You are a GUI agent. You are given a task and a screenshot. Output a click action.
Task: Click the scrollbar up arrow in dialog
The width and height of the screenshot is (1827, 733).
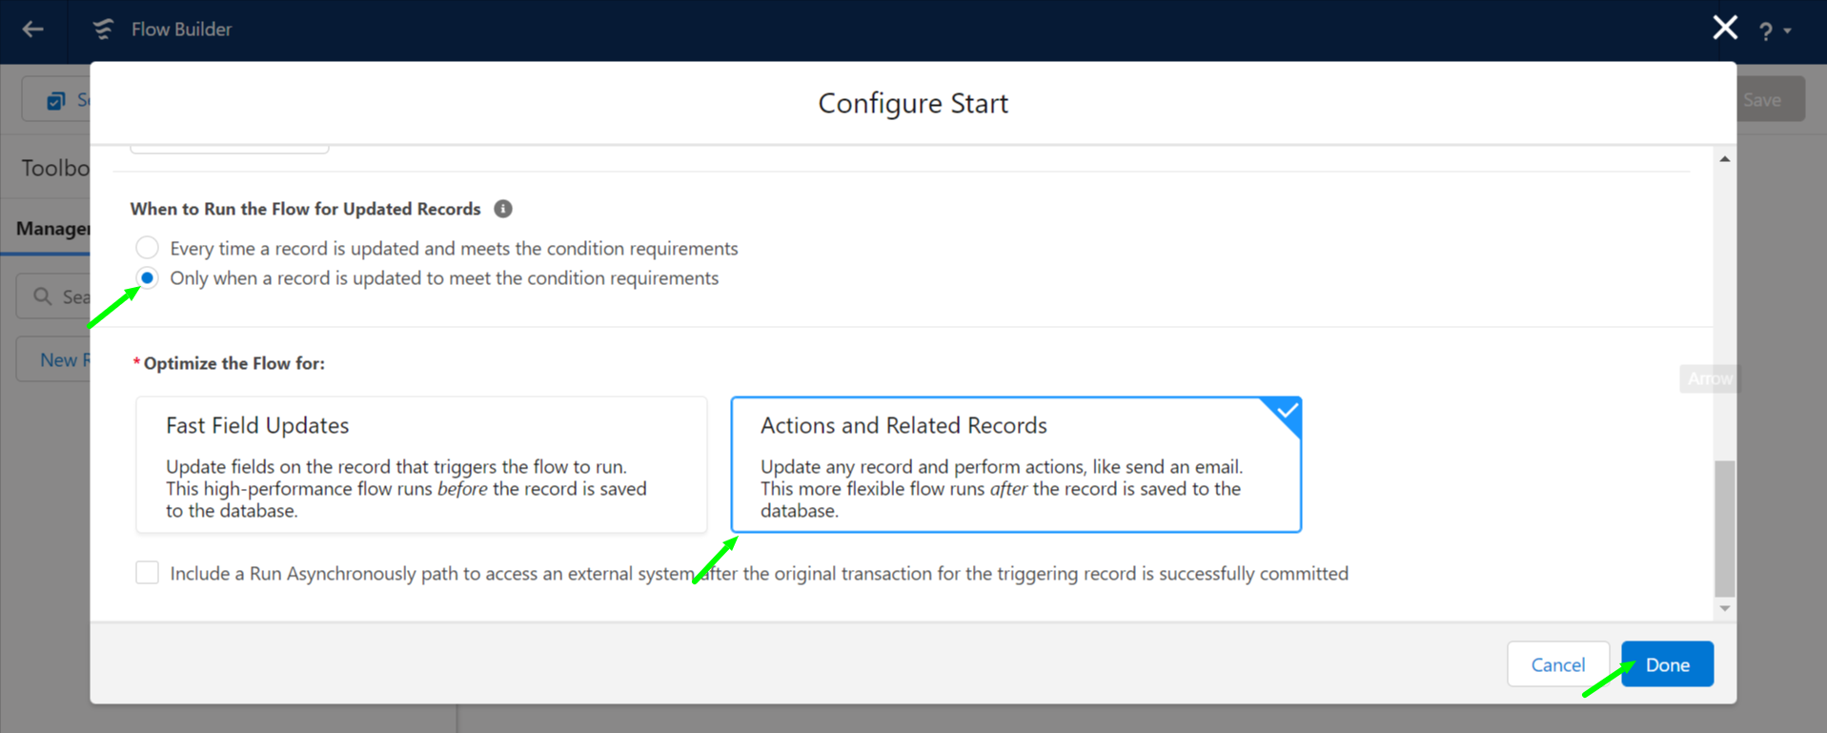click(x=1725, y=159)
